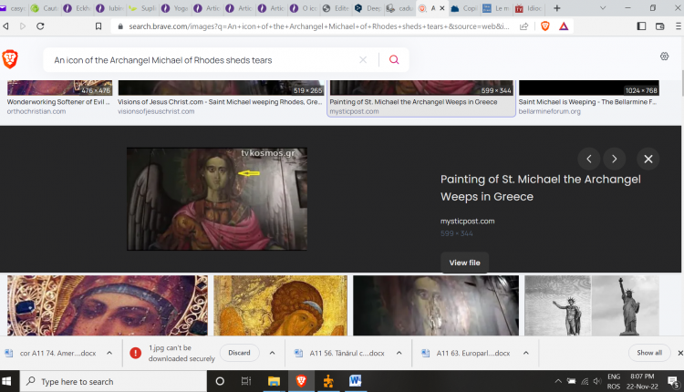Show next image with right arrow
Viewport: 684px width, 392px height.
pos(615,159)
